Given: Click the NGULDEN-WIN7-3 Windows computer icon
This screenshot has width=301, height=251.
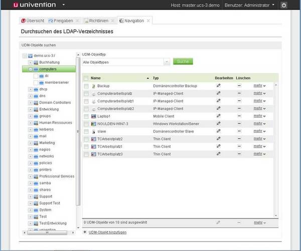Looking at the screenshot, I should coord(93,123).
